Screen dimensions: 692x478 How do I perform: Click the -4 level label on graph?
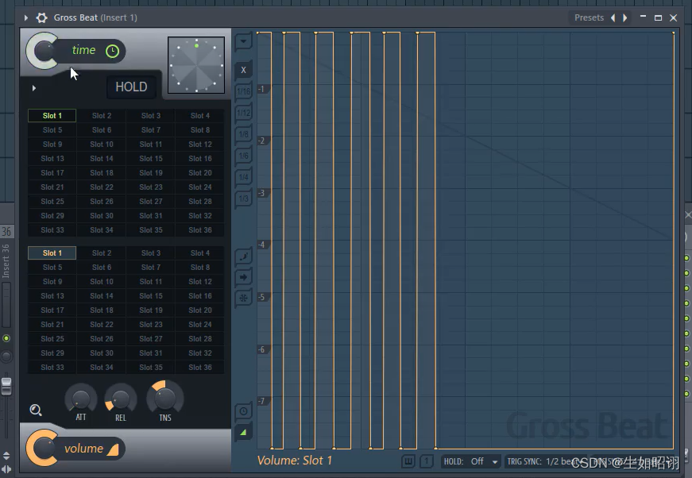point(261,245)
